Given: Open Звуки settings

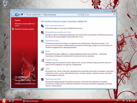Looking at the screenshot, I should tap(47, 51).
